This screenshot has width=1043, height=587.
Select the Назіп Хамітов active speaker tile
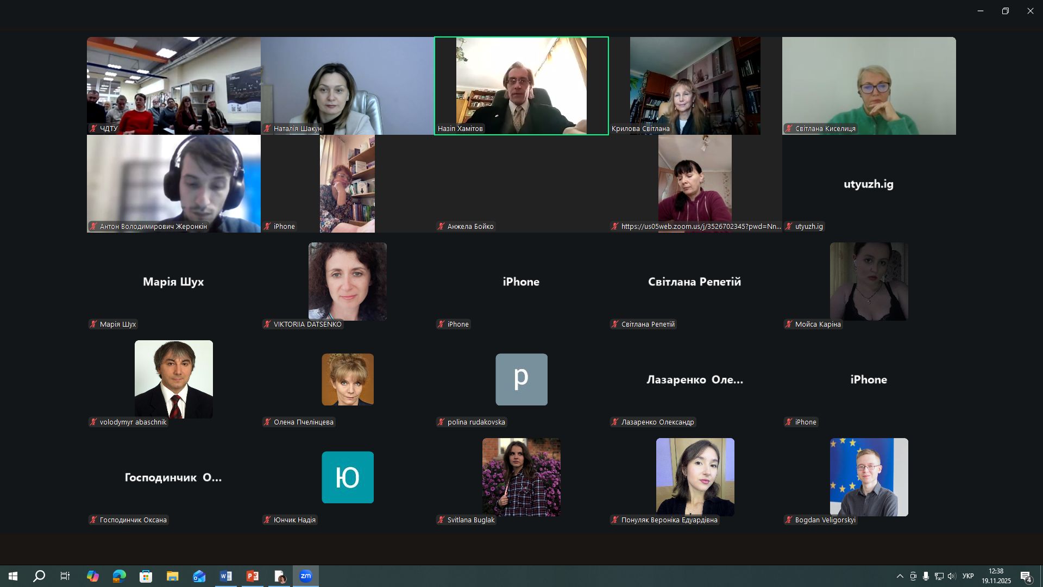point(521,84)
